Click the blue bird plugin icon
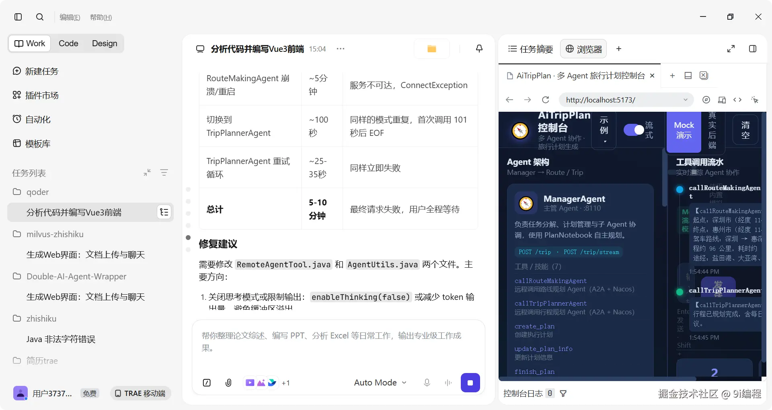The width and height of the screenshot is (772, 410). (x=272, y=383)
